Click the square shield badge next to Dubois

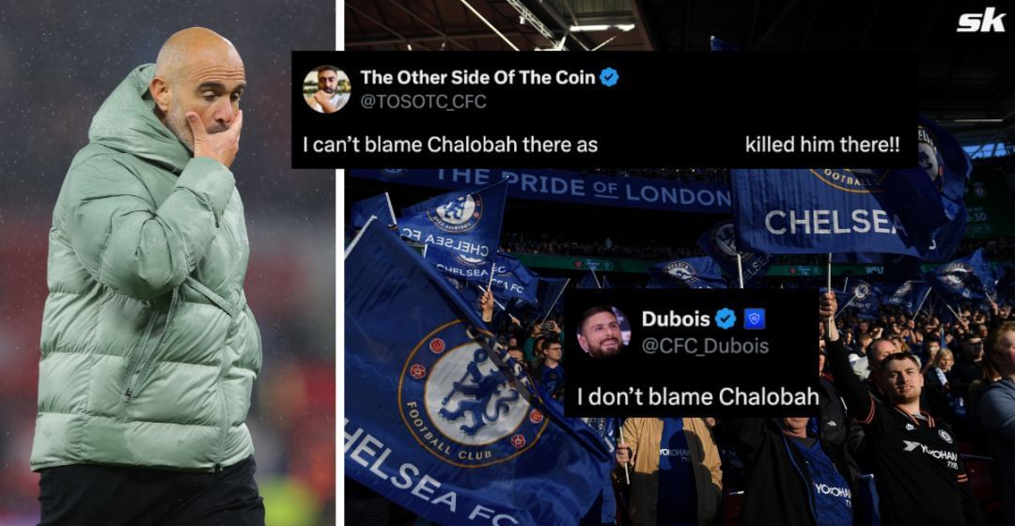point(755,318)
